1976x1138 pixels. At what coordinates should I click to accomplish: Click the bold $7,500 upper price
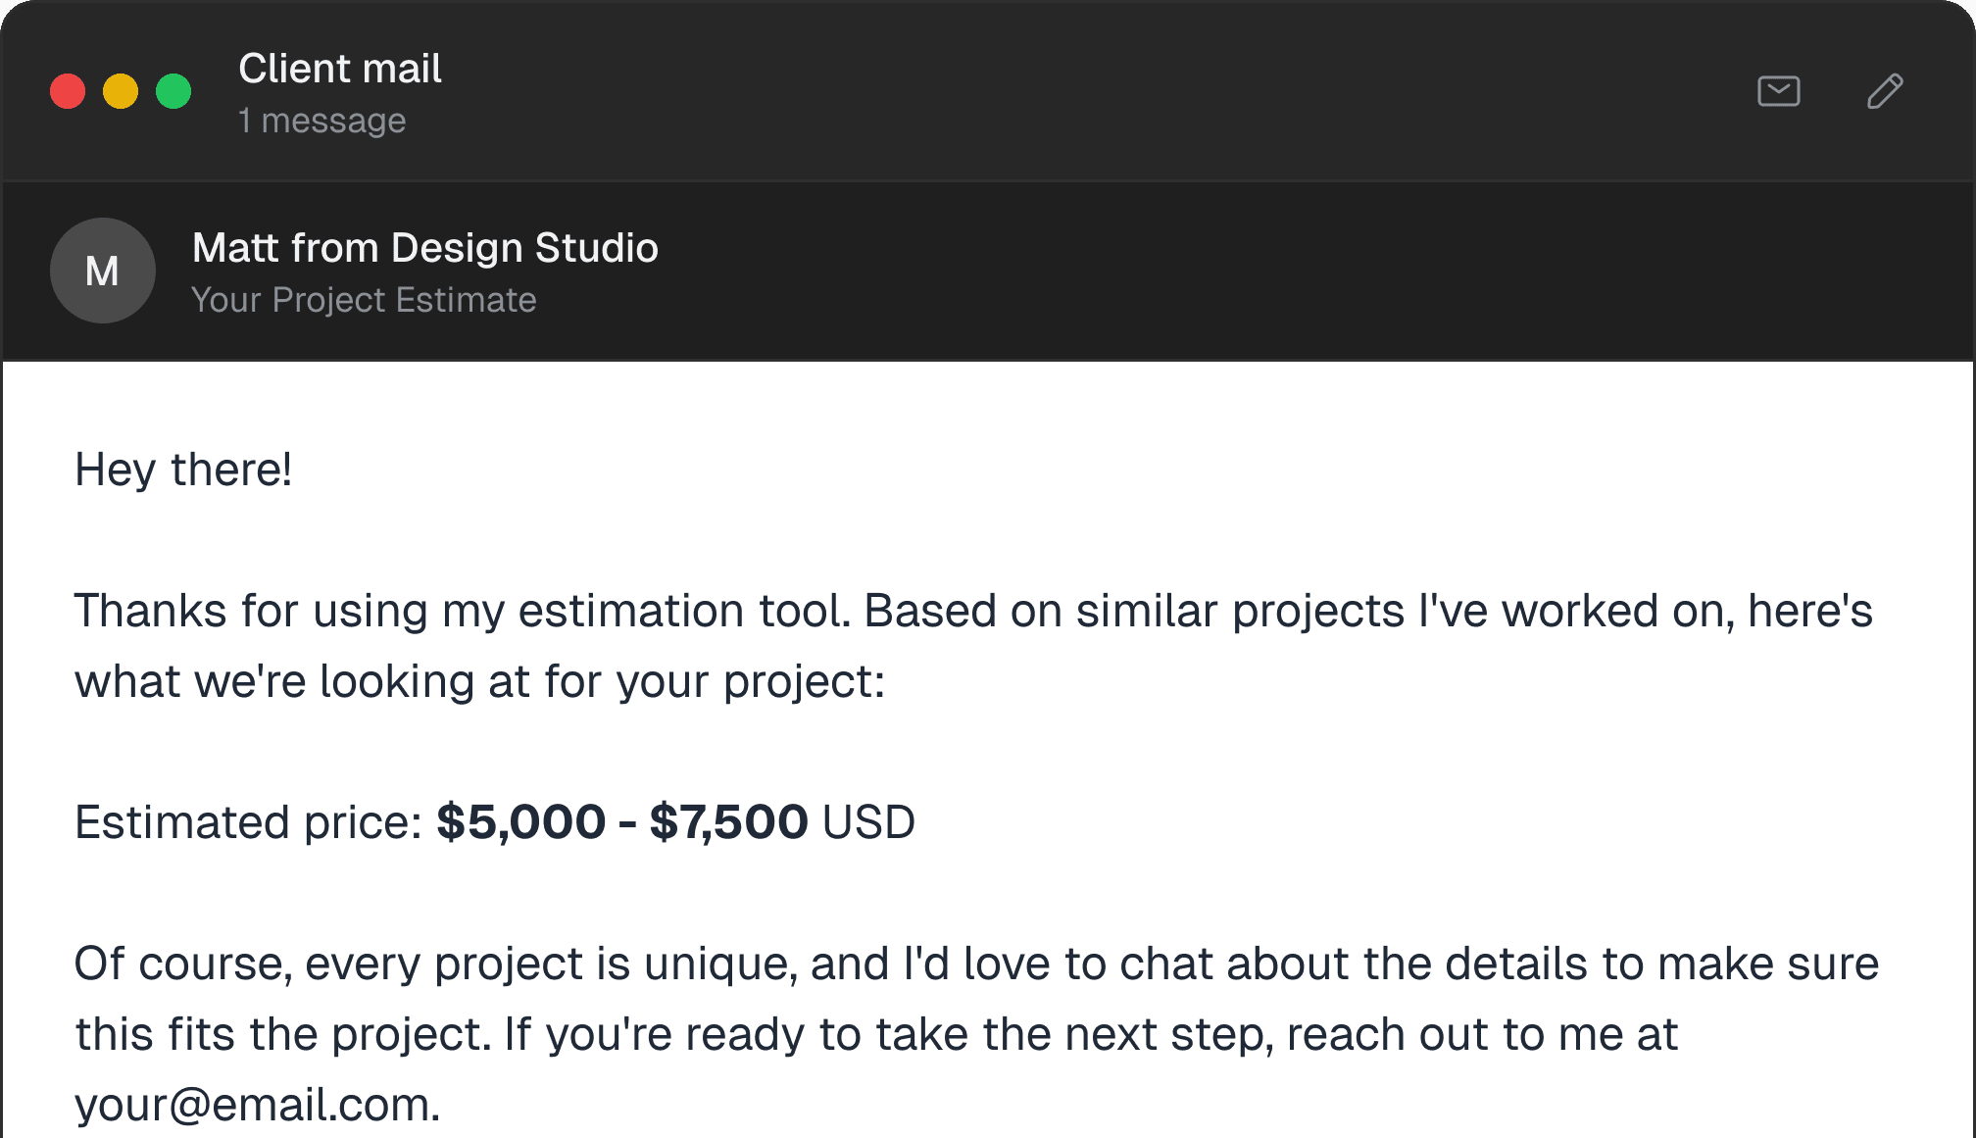(728, 822)
